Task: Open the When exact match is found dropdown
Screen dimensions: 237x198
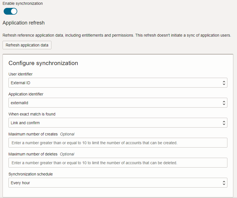Action: pos(118,123)
